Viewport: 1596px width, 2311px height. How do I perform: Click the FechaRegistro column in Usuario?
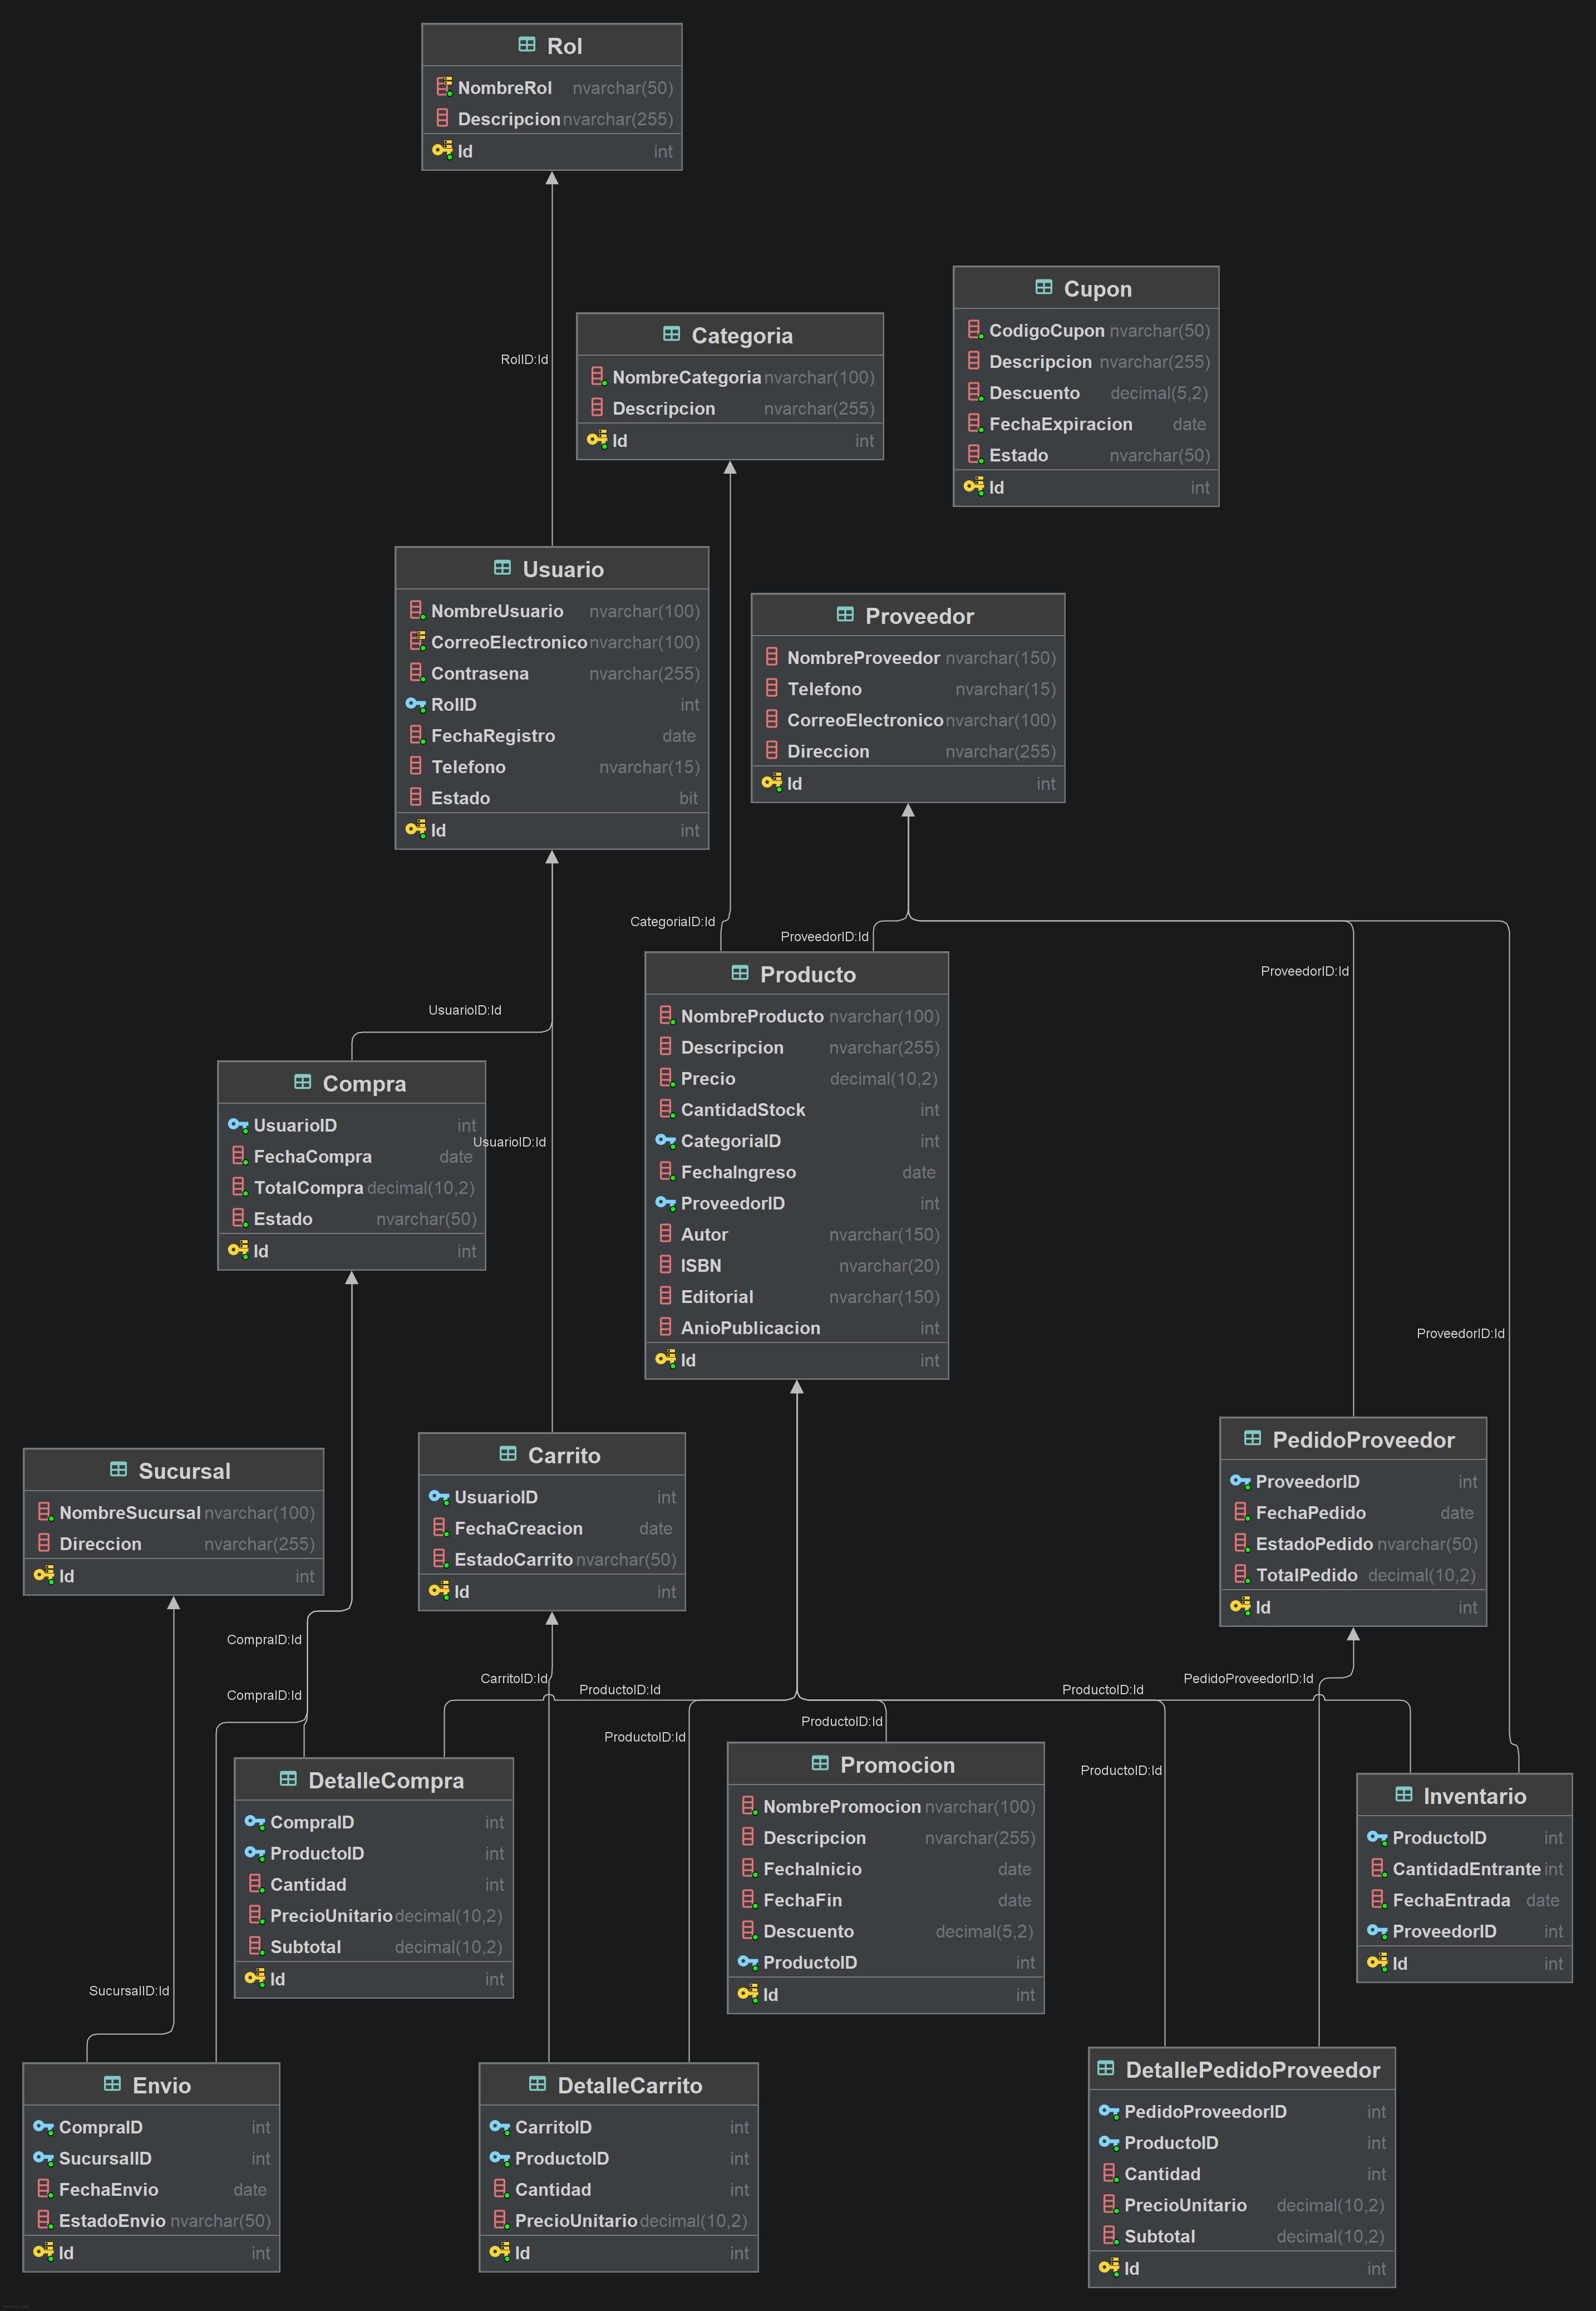pyautogui.click(x=553, y=735)
